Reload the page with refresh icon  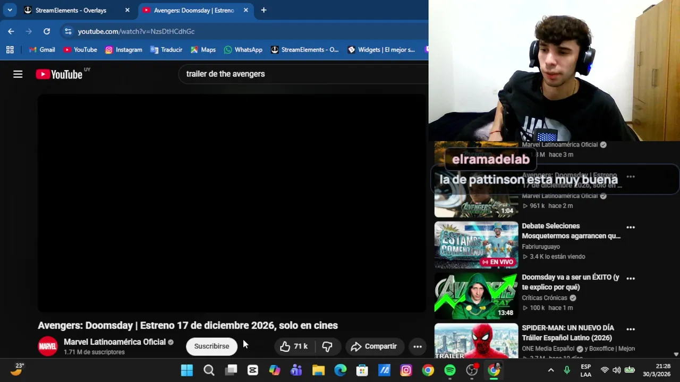point(47,31)
